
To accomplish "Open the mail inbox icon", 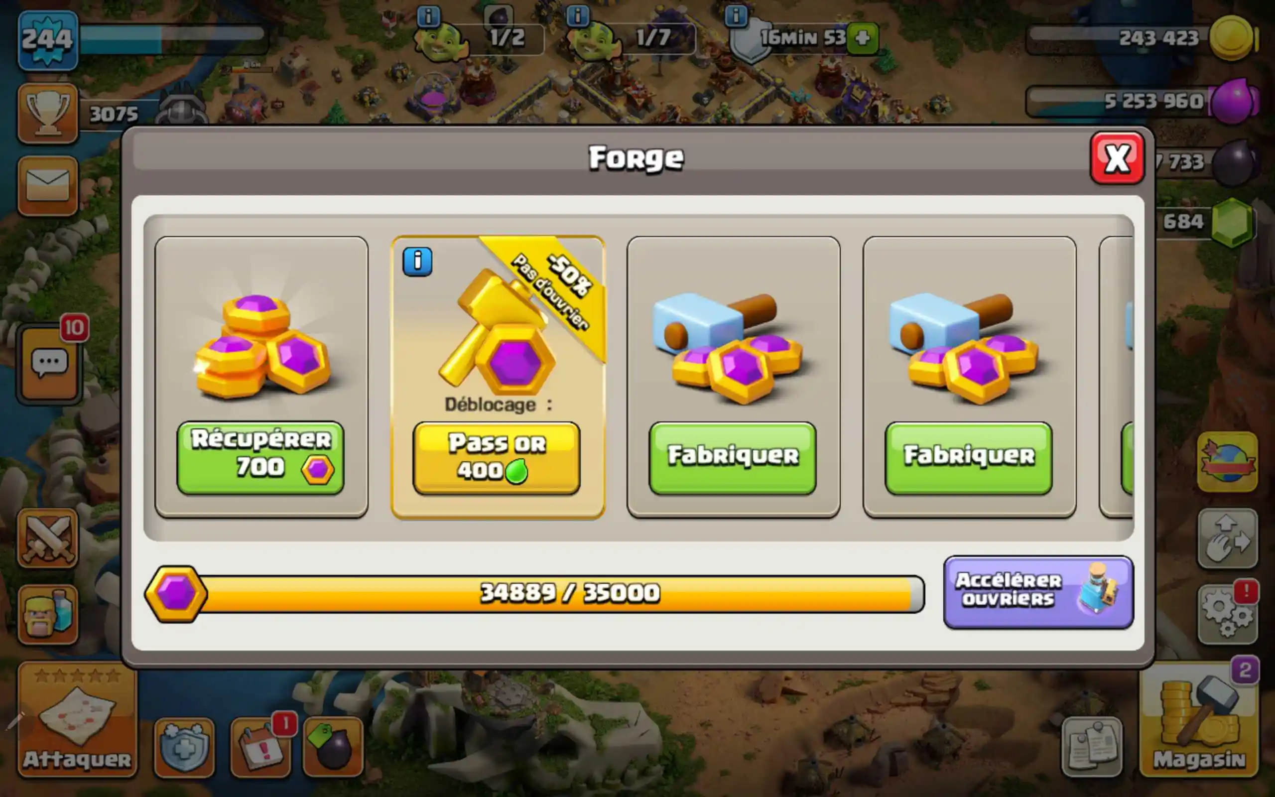I will pyautogui.click(x=48, y=185).
